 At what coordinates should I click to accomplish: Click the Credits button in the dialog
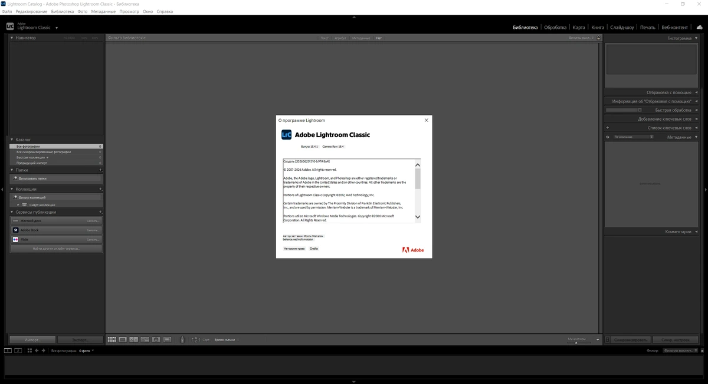(x=314, y=249)
